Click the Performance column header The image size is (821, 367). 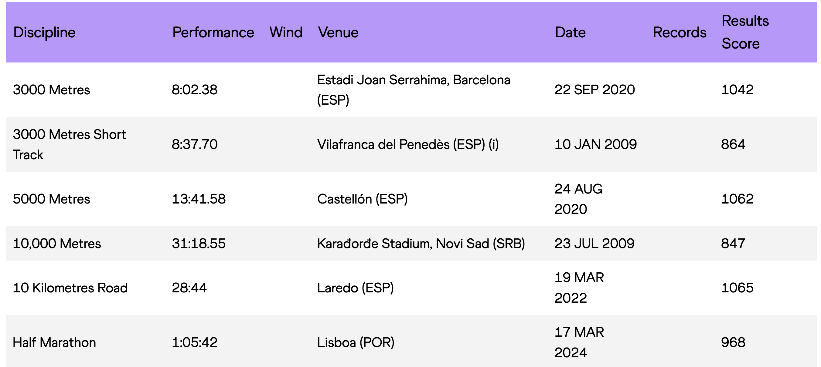tap(213, 32)
